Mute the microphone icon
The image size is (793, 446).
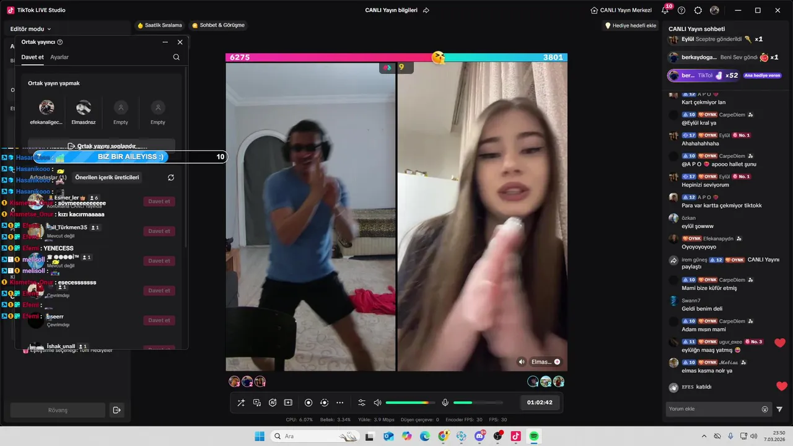445,403
